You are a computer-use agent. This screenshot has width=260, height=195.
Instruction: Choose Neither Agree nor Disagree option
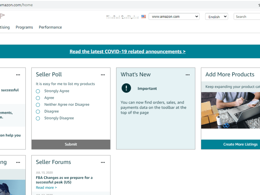(x=38, y=105)
